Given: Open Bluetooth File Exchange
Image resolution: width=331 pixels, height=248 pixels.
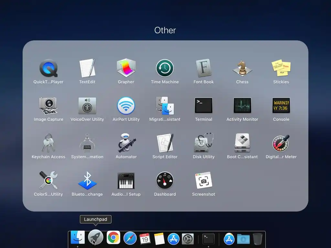Looking at the screenshot, I should pos(87,181).
